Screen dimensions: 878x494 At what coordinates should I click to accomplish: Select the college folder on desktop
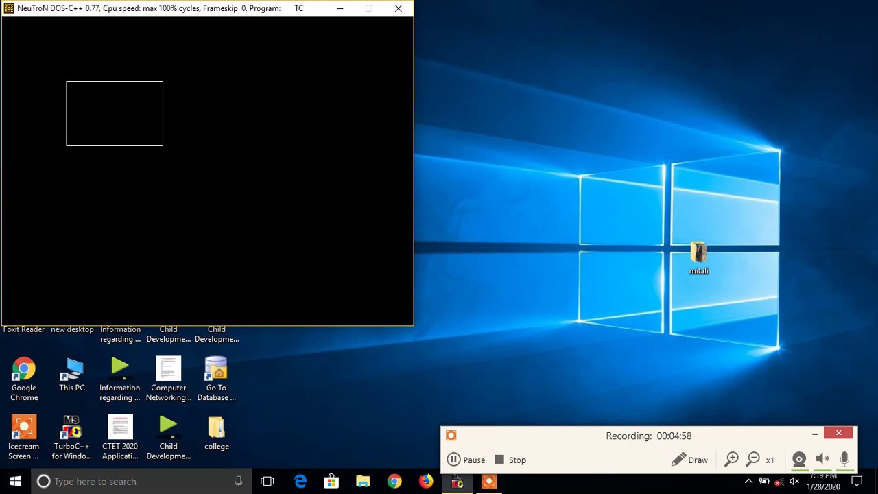point(216,434)
